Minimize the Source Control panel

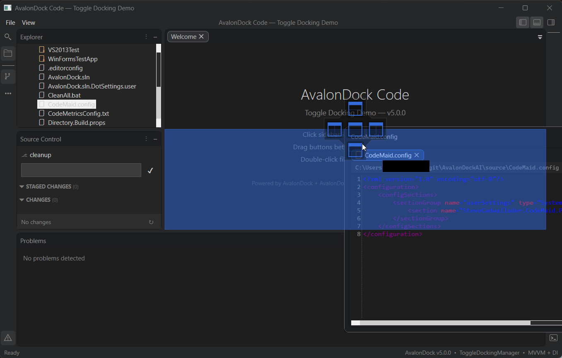(155, 139)
